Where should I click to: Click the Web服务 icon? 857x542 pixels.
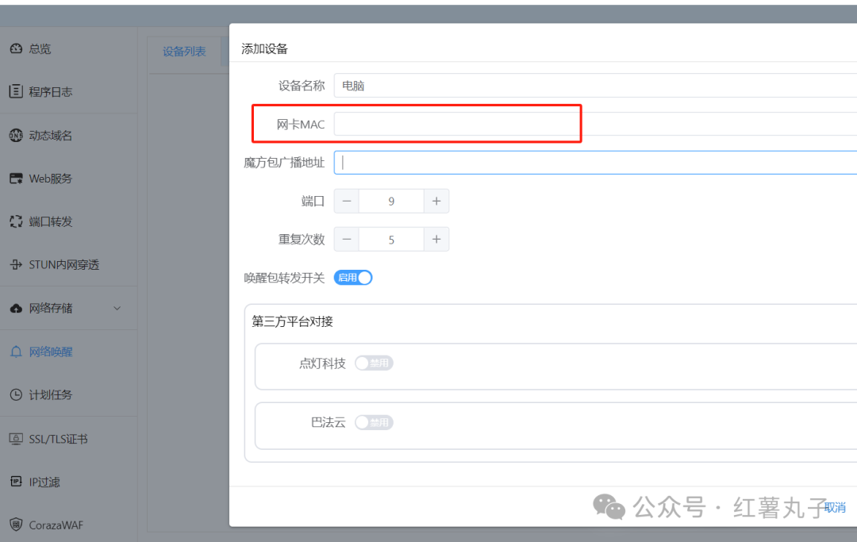pyautogui.click(x=16, y=178)
